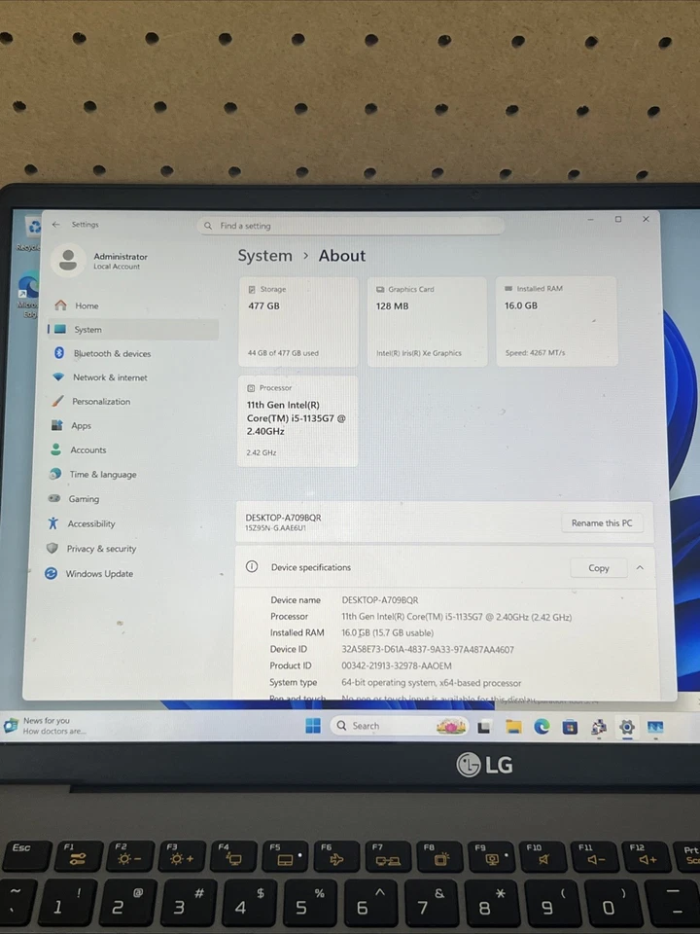The width and height of the screenshot is (700, 934).
Task: Click the Device specifications info icon
Action: coord(252,566)
